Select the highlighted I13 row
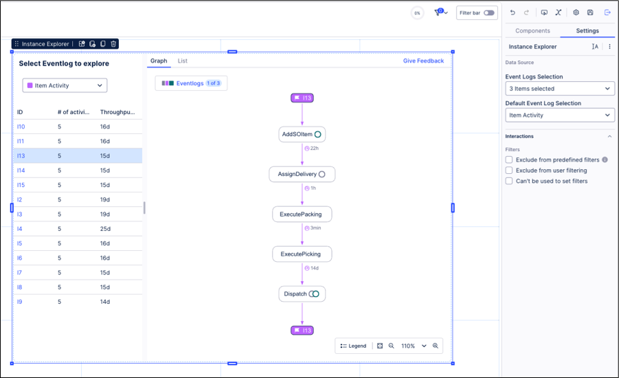This screenshot has height=378, width=619. point(78,155)
